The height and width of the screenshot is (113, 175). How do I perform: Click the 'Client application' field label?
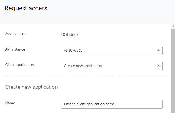(19, 65)
